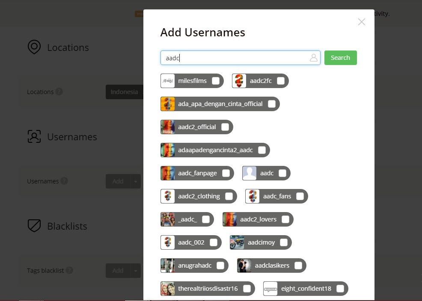
Task: Click the people icon beside Usernames heading
Action: point(34,136)
